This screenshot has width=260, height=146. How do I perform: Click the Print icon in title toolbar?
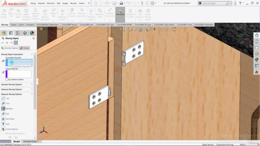click(x=121, y=3)
